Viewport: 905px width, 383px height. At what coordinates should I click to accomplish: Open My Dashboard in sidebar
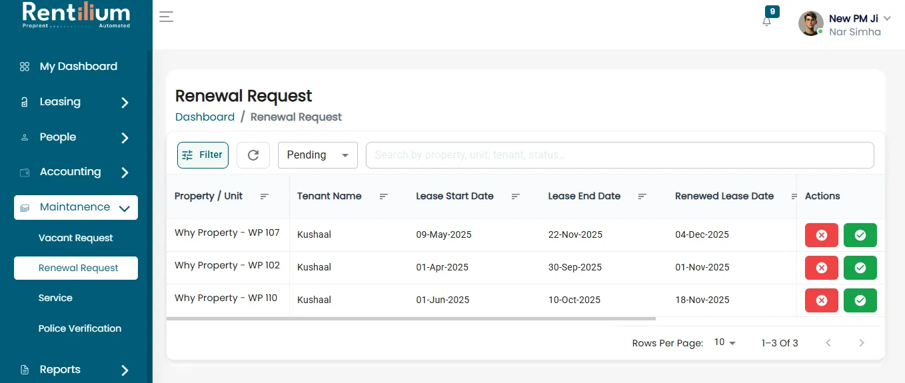pos(79,67)
